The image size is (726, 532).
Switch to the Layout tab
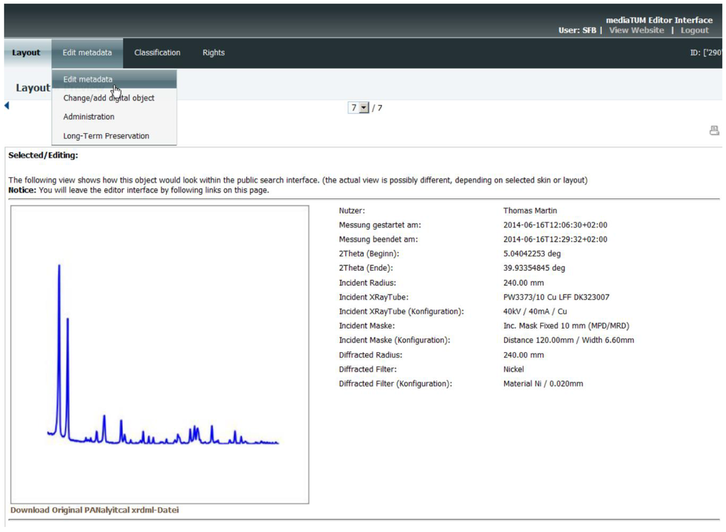[26, 53]
